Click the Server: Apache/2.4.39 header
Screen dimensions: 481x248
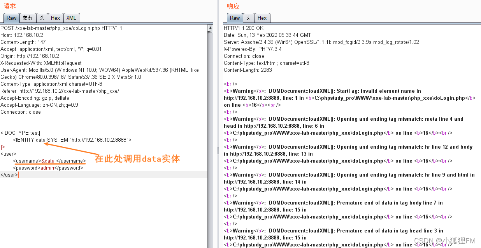[x=321, y=42]
